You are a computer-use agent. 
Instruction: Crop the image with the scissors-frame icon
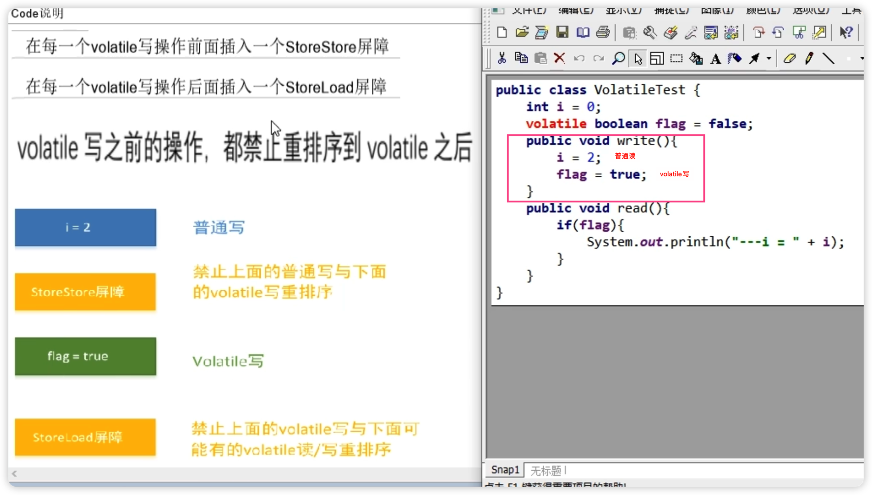[799, 32]
